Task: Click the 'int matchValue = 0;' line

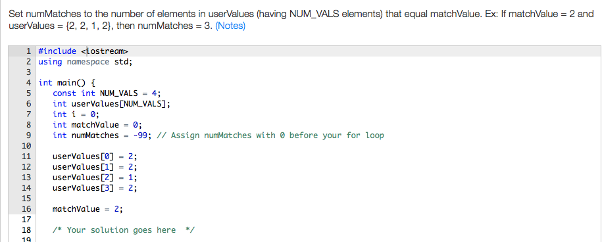Action: pos(97,125)
